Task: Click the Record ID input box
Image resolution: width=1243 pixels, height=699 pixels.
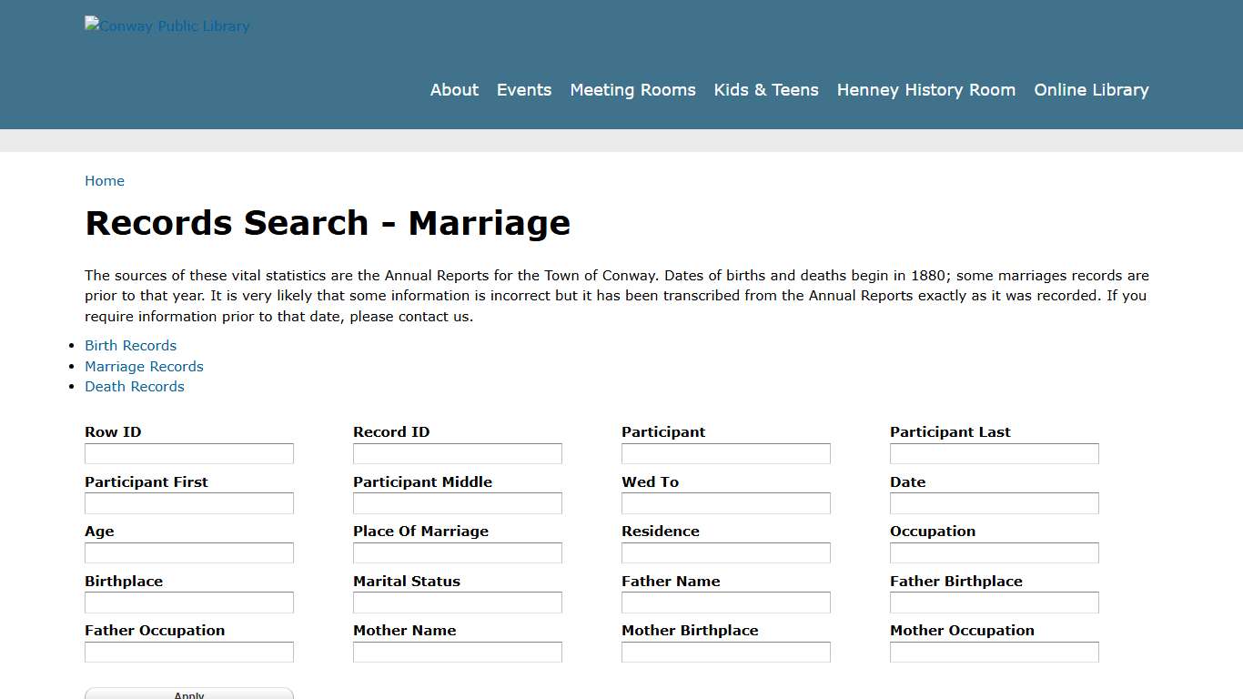Action: tap(457, 452)
